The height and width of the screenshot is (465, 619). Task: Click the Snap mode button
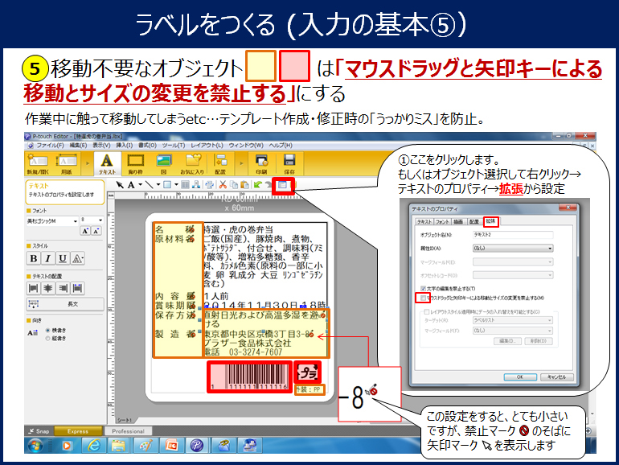(39, 431)
